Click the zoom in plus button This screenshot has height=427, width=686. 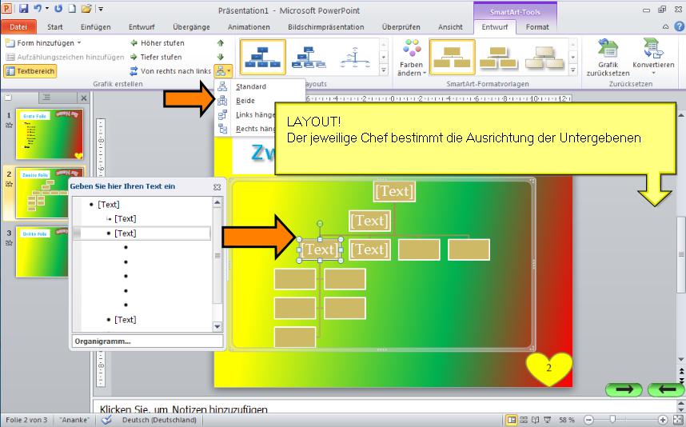click(663, 420)
